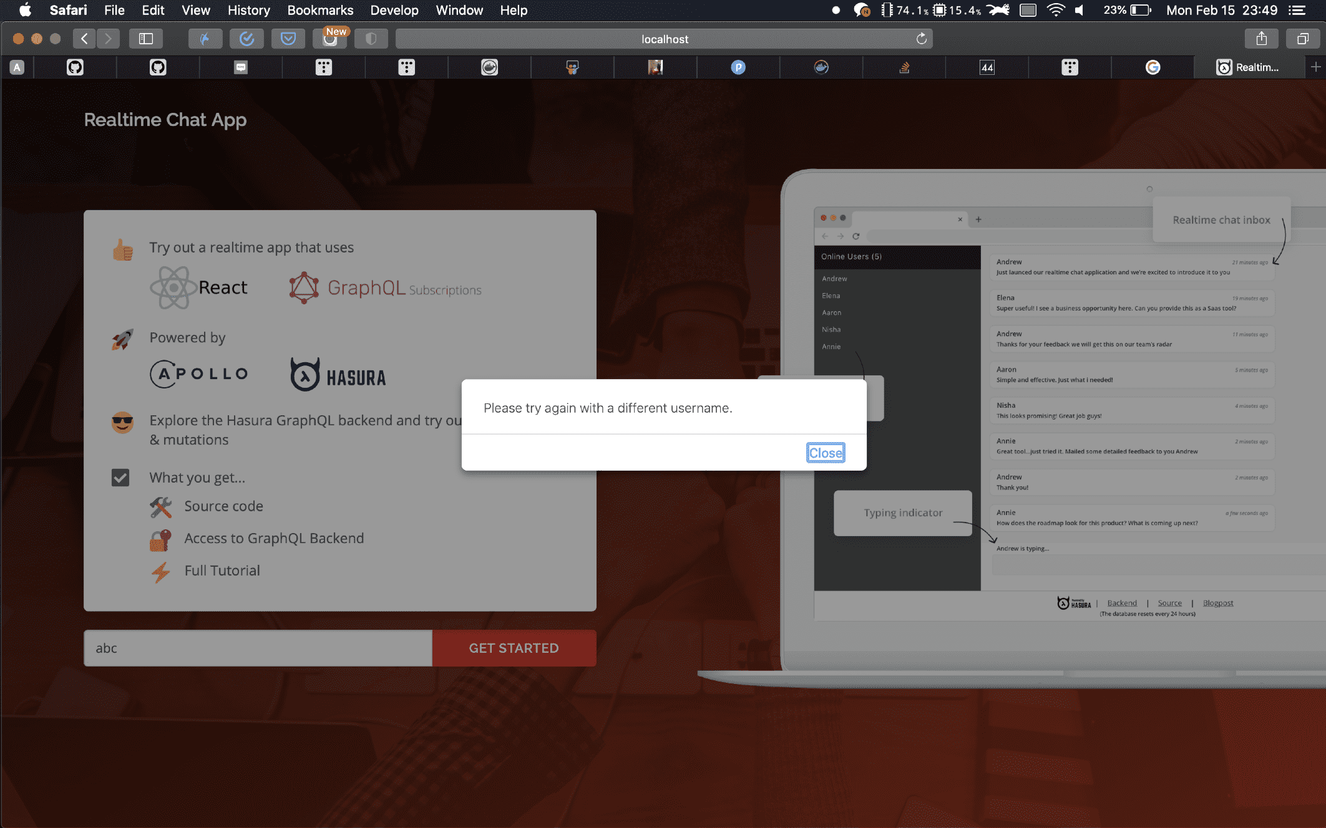
Task: Open the Bookmarks menu
Action: click(x=320, y=10)
